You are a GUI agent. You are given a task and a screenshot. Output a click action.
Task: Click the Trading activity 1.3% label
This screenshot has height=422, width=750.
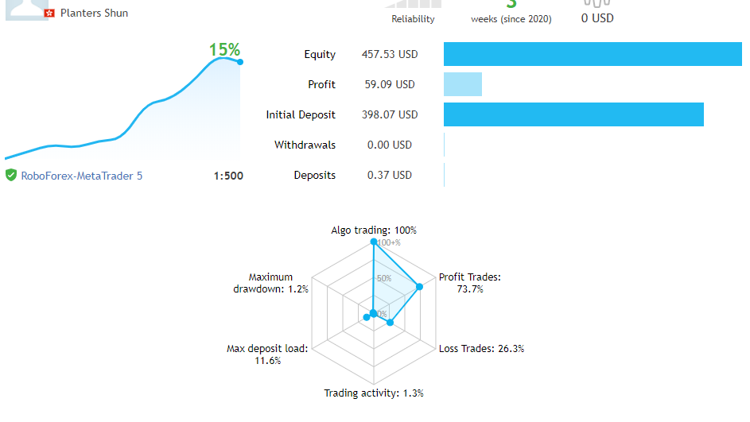click(x=373, y=393)
